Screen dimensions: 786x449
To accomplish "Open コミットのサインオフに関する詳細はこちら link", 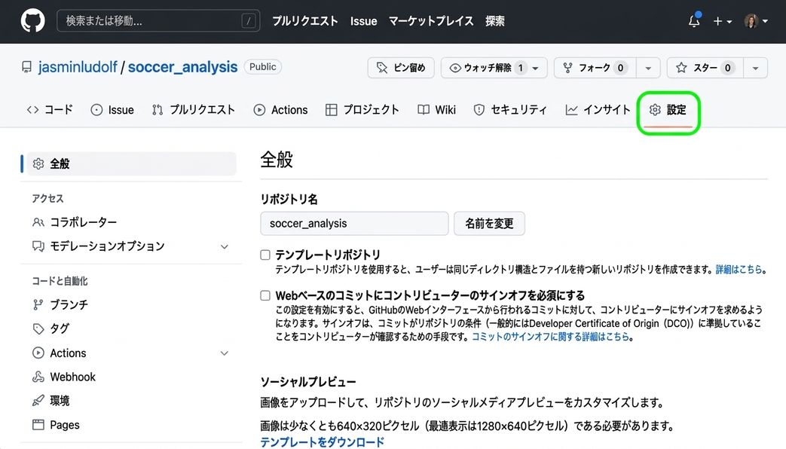I will point(550,337).
